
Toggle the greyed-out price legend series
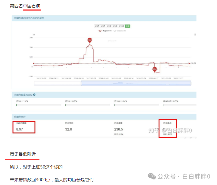coord(119,31)
